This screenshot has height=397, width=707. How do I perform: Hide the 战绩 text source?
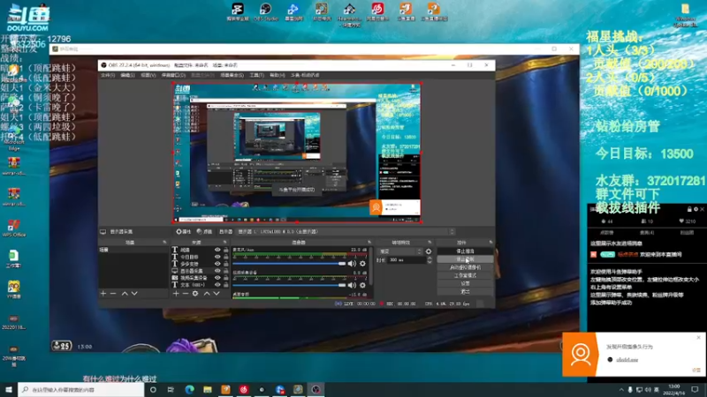217,250
